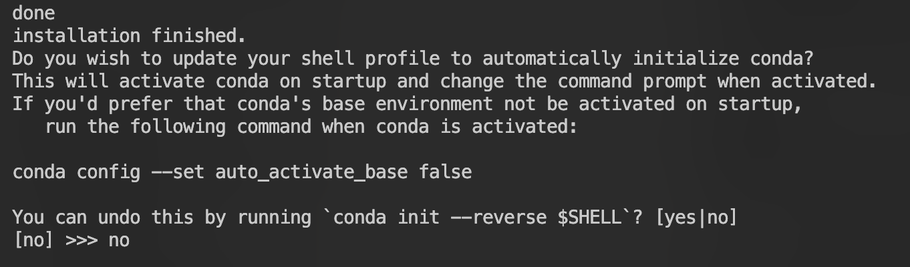Viewport: 910px width, 267px height.
Task: Click the word "false" in the config command
Action: [446, 172]
